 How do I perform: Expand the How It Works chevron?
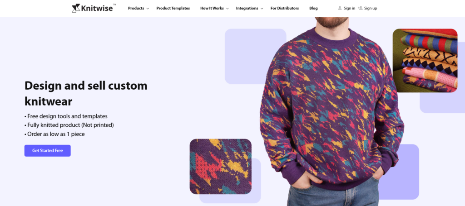coord(228,9)
